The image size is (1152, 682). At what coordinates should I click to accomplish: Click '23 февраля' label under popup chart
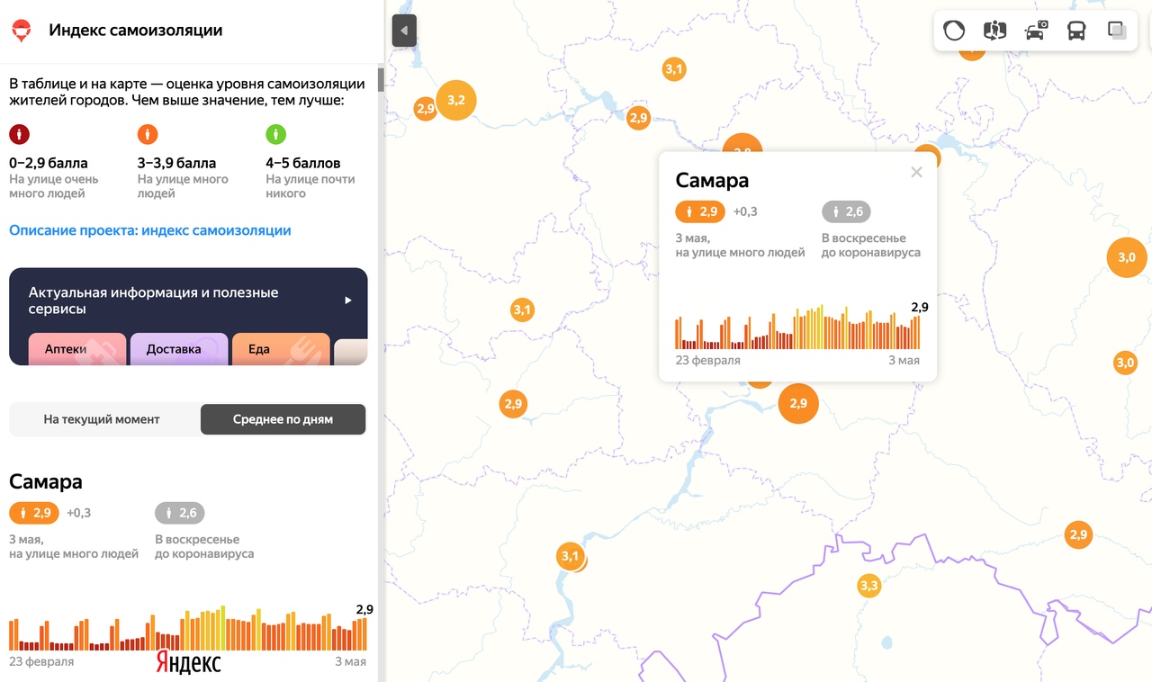708,360
